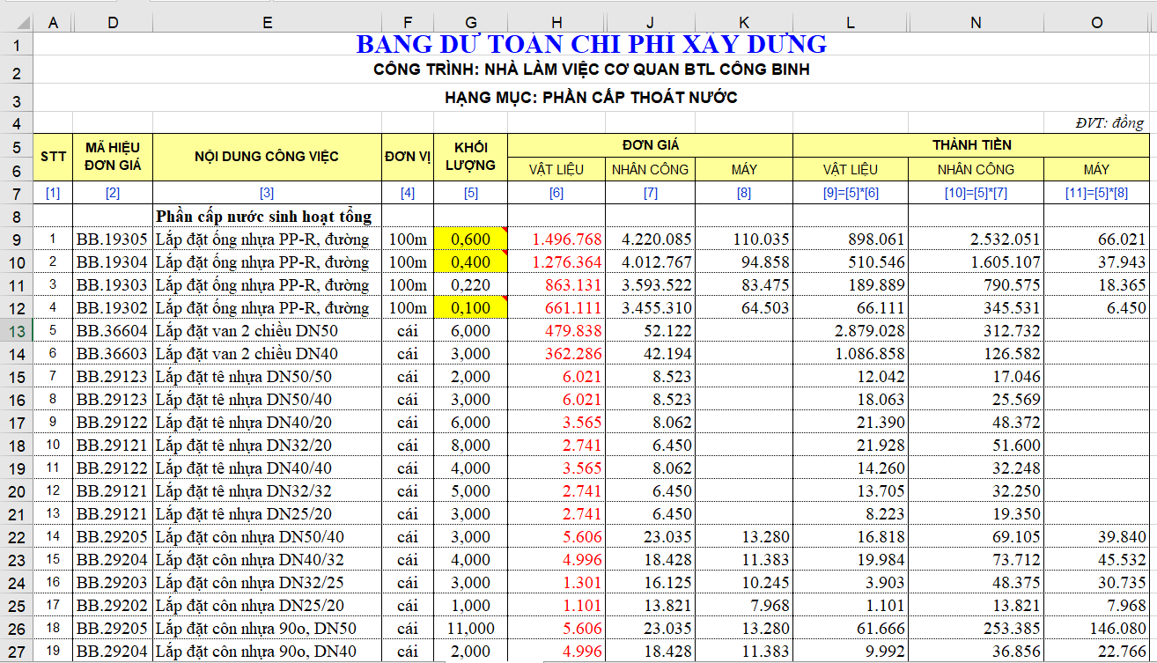Select column G header
The width and height of the screenshot is (1157, 663).
[470, 22]
